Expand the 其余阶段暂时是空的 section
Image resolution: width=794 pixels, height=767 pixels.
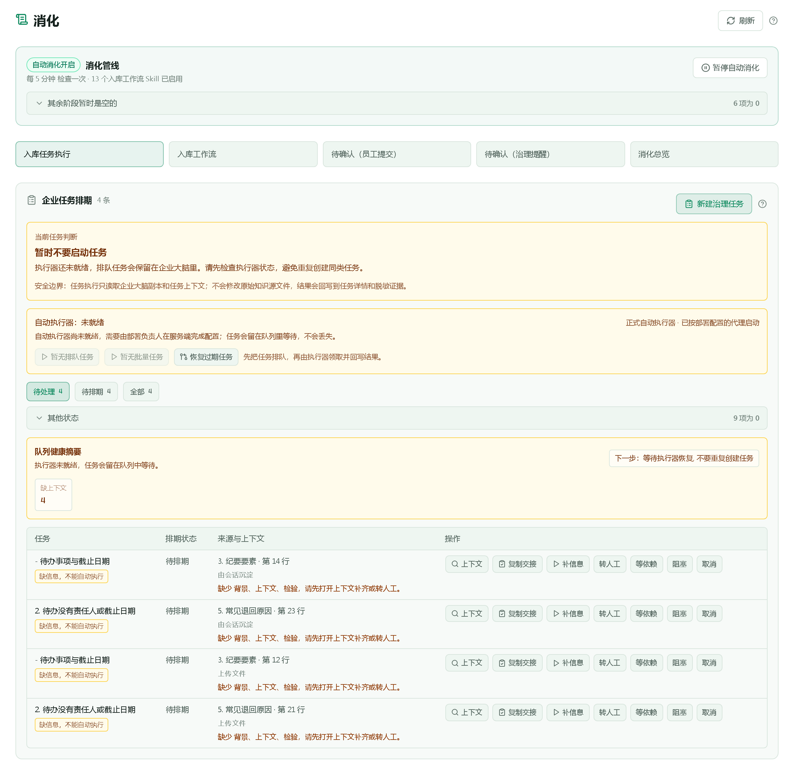tap(397, 104)
